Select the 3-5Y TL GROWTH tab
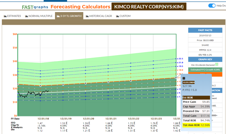This screenshot has height=134, width=226. click(x=69, y=16)
